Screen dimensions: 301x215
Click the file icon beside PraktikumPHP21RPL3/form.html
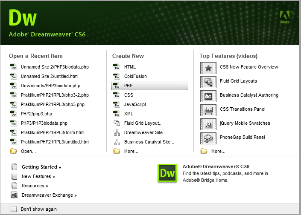(x=13, y=132)
